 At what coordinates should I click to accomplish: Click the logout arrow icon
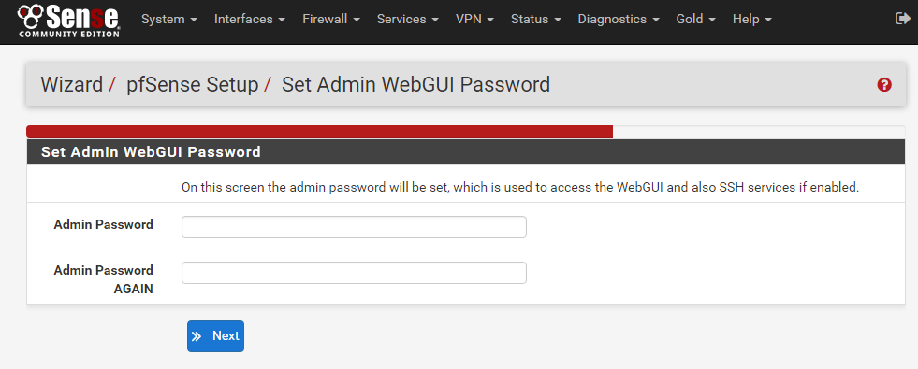click(902, 19)
